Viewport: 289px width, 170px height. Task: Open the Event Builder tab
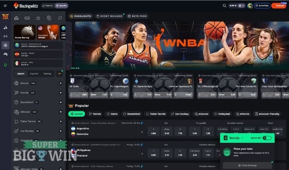click(109, 16)
